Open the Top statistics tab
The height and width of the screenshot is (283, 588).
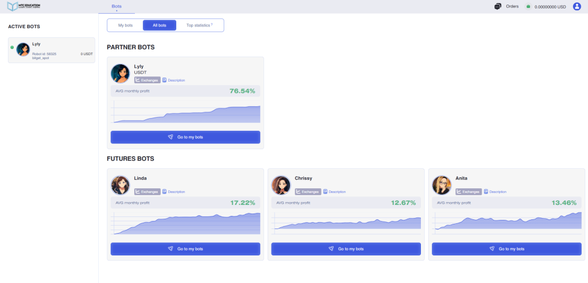point(199,25)
